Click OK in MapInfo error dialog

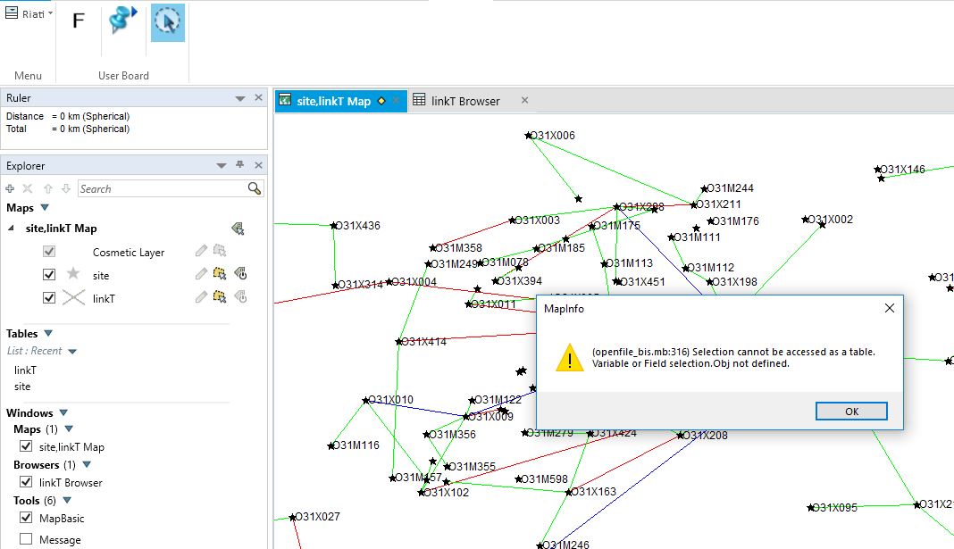(851, 412)
